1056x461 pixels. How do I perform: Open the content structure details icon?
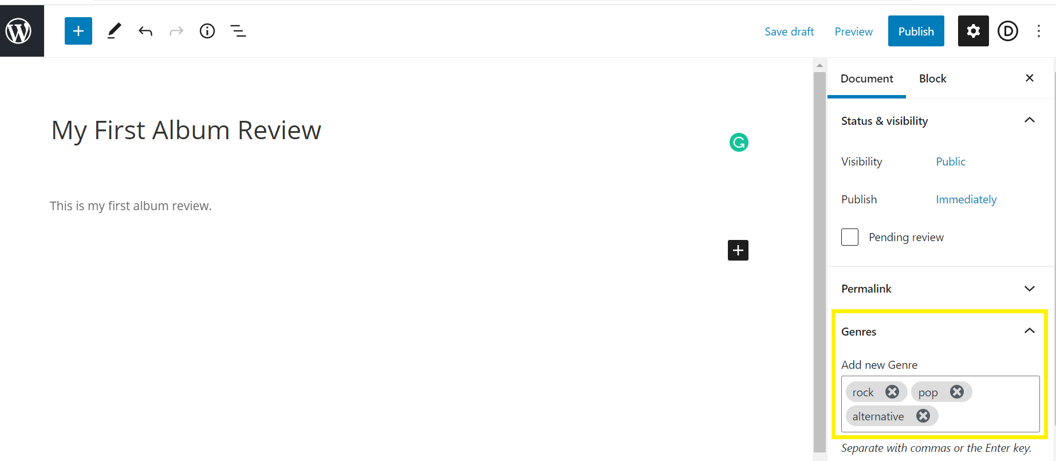point(207,31)
